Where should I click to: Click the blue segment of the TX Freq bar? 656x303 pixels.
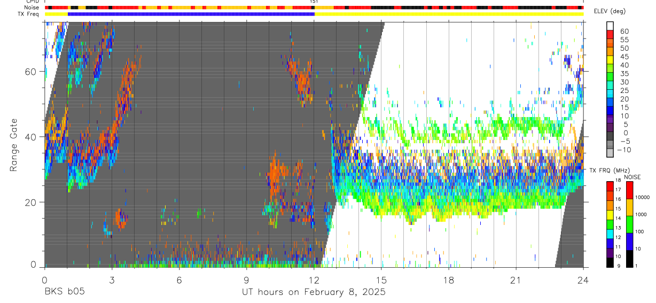191,14
